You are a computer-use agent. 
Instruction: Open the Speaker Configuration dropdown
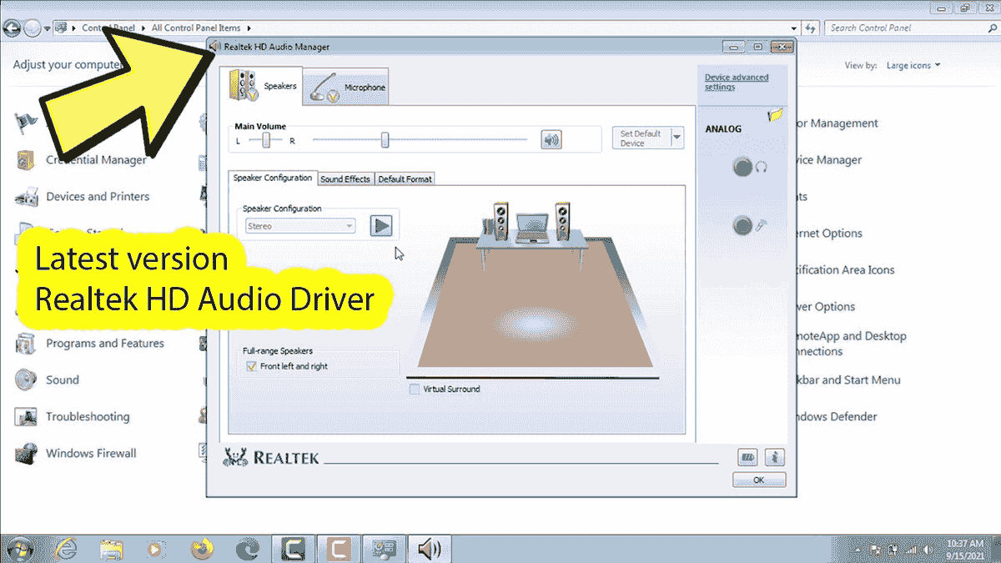299,225
